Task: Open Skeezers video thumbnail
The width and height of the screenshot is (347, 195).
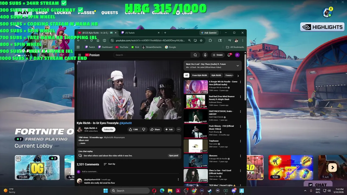Action: (x=196, y=161)
